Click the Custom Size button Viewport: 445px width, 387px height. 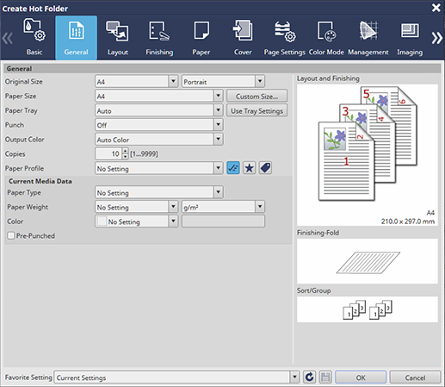[256, 96]
